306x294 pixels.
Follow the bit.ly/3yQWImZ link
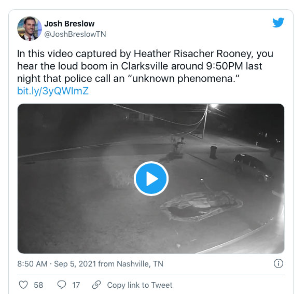[53, 91]
